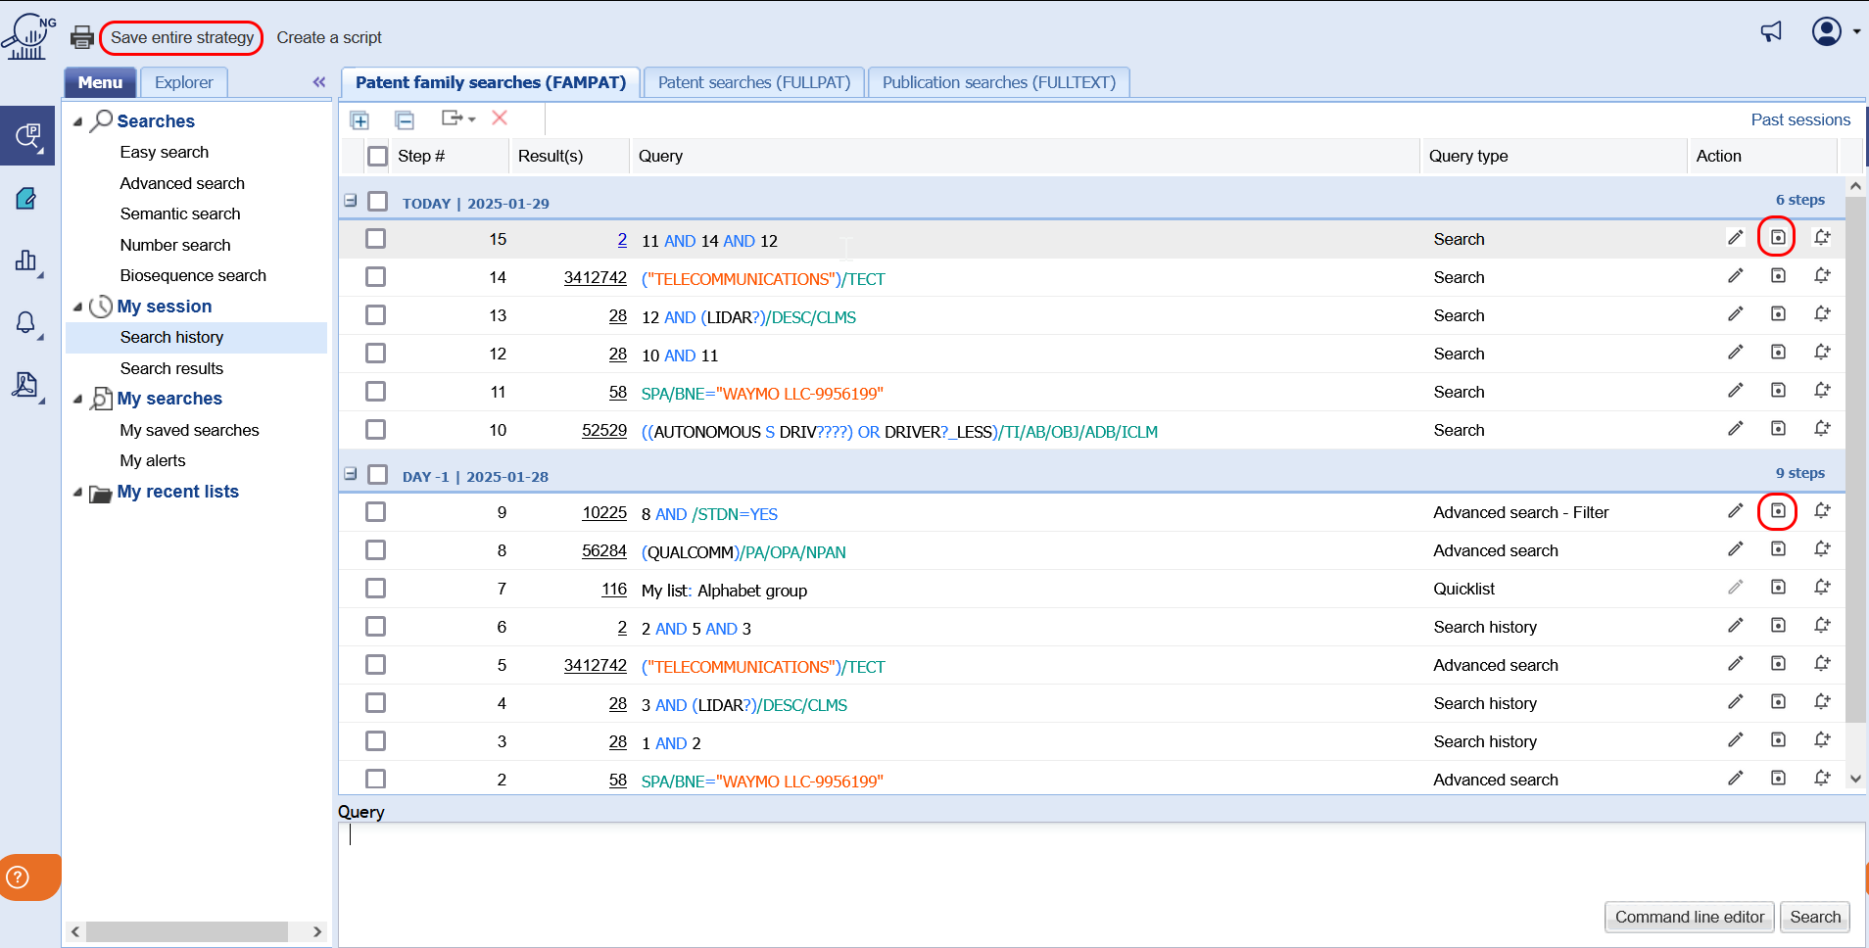Switch to the Explorer tab

pos(183,82)
